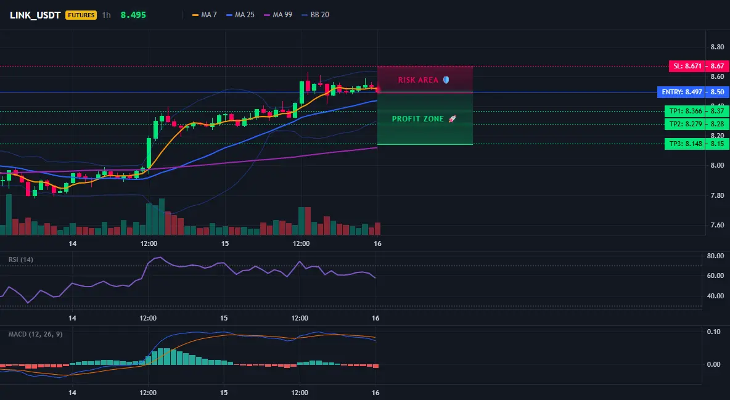Click the PROFIT ZONE green area
This screenshot has width=730, height=400.
(x=425, y=119)
